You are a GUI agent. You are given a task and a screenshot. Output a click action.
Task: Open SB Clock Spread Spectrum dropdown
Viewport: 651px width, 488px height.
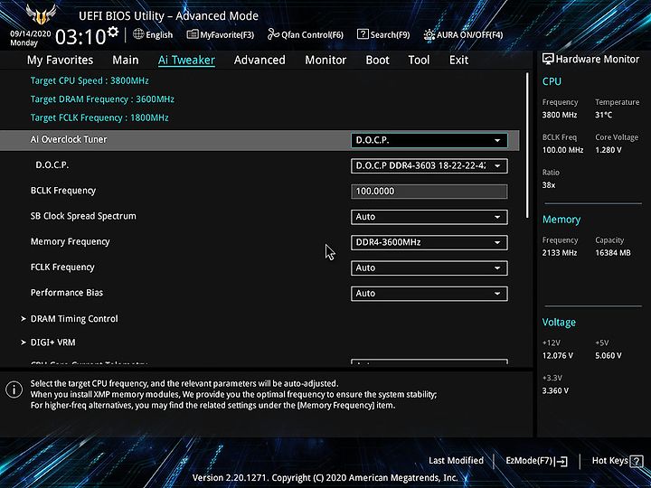pyautogui.click(x=429, y=217)
